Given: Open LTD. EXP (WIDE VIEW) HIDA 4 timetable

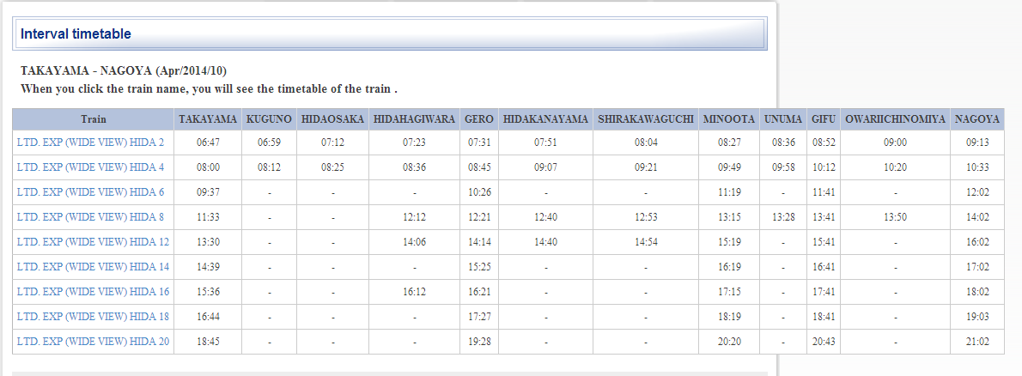Looking at the screenshot, I should click(x=90, y=167).
